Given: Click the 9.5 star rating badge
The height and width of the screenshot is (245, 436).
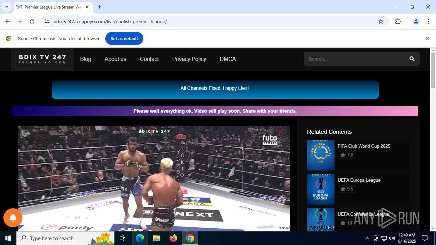Looking at the screenshot, I should pos(347,189).
